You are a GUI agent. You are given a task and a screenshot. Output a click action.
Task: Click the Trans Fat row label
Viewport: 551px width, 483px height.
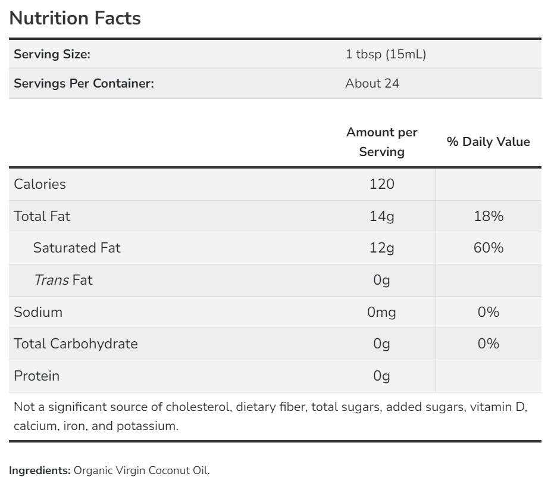(63, 280)
